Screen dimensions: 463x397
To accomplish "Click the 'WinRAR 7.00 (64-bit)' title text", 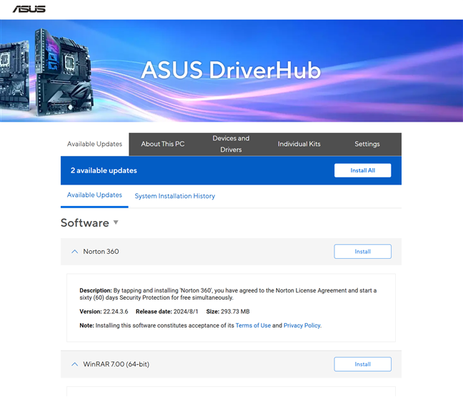I will 116,364.
